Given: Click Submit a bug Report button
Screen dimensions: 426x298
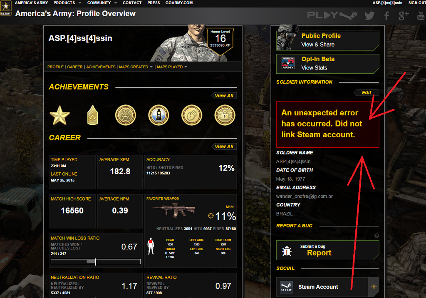Looking at the screenshot, I should coord(328,250).
